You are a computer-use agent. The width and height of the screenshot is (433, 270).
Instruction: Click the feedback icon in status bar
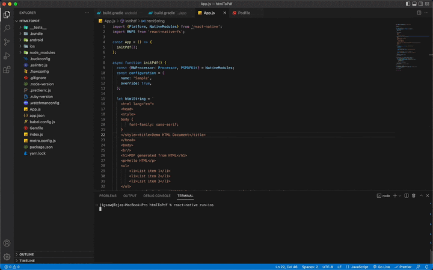tap(419, 267)
